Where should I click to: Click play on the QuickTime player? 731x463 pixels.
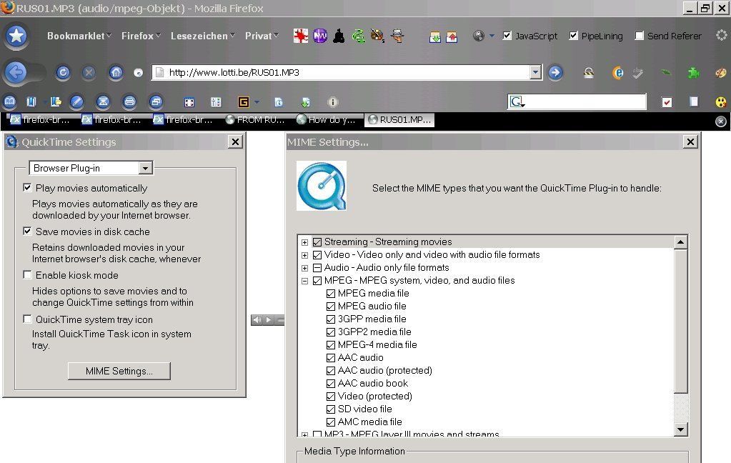pyautogui.click(x=269, y=320)
